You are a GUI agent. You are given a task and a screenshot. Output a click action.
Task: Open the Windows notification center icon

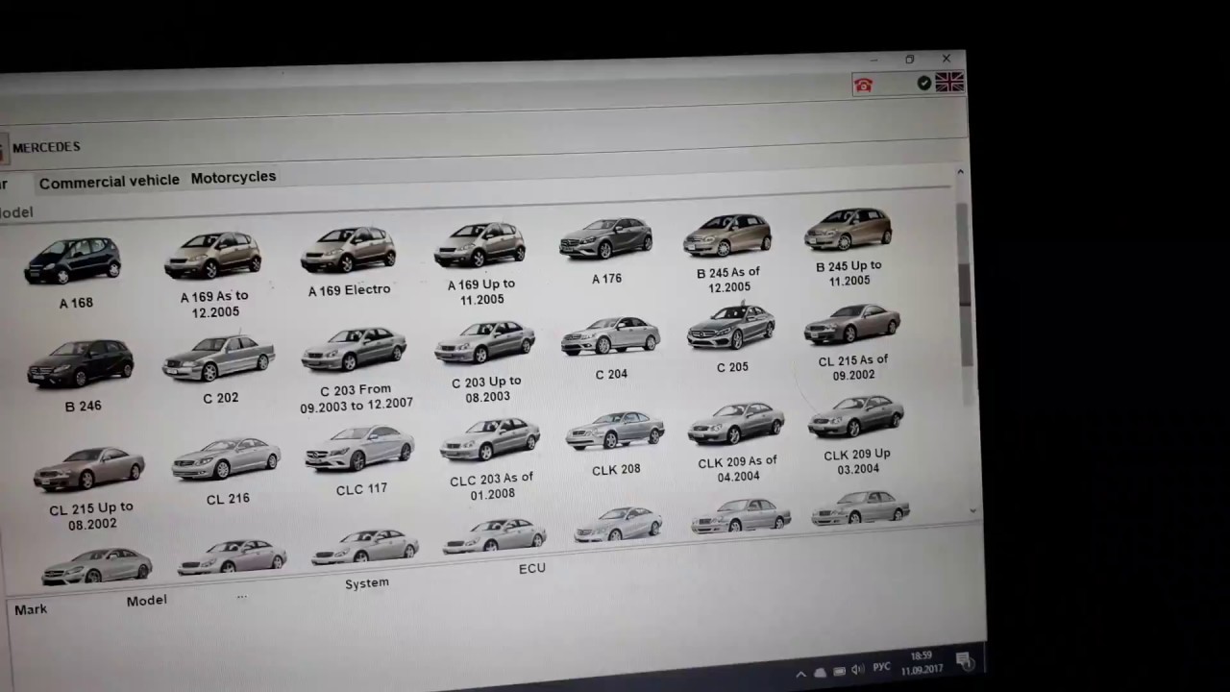point(967,660)
